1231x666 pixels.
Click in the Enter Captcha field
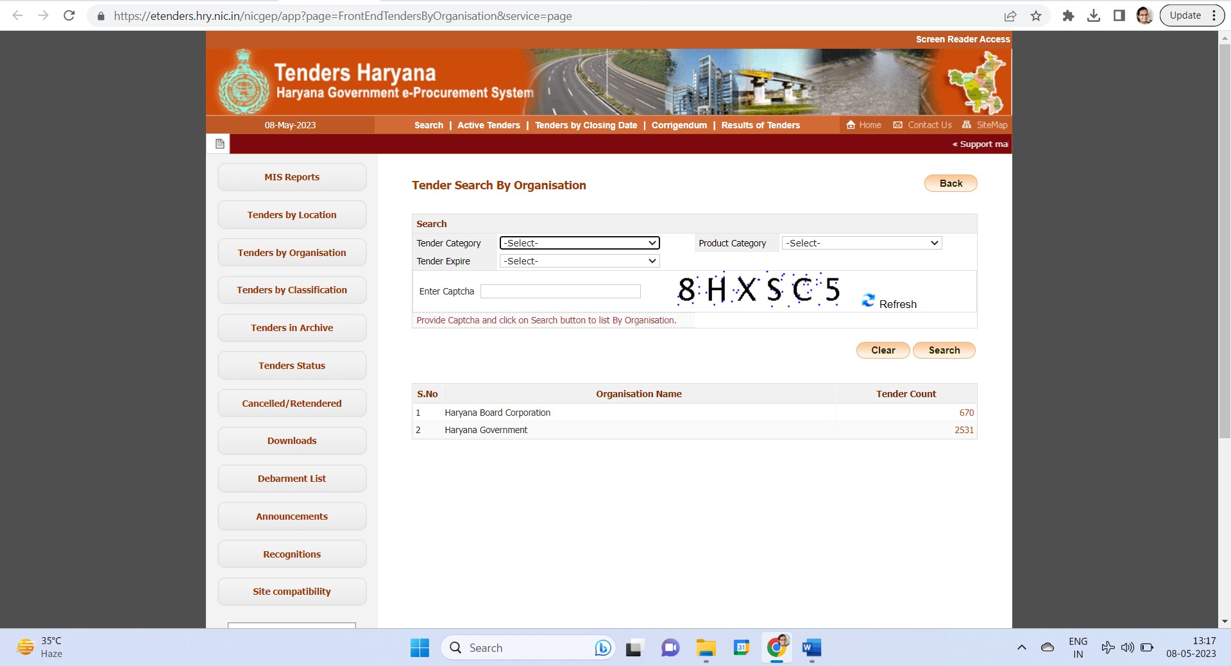561,291
